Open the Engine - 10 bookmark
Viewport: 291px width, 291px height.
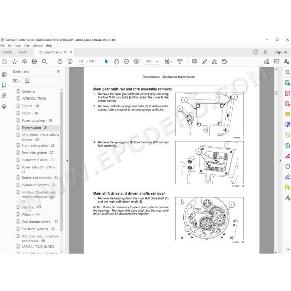30,106
